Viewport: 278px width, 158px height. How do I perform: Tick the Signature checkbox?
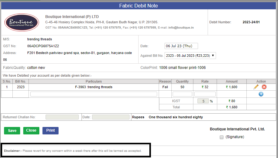tap(222, 137)
